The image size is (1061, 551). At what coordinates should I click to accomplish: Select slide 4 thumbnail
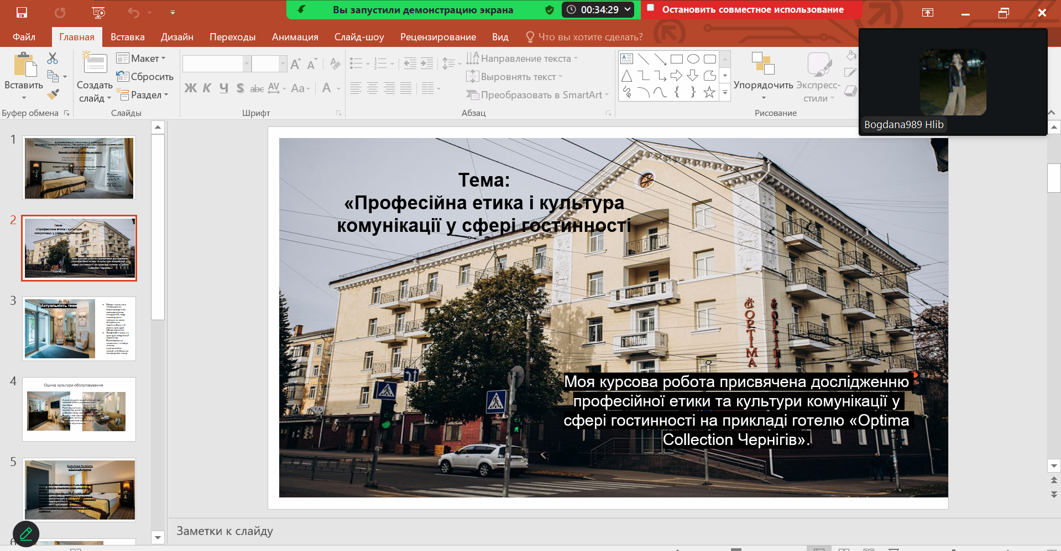(79, 409)
